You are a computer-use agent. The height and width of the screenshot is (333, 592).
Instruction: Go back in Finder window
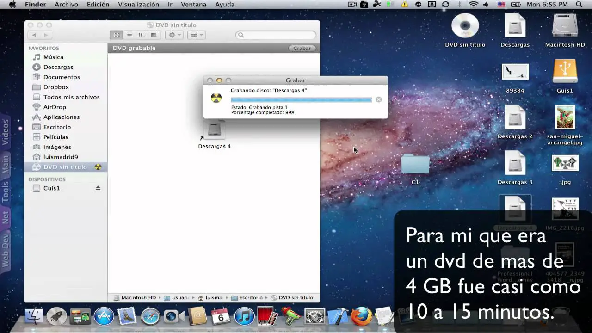[x=34, y=35]
